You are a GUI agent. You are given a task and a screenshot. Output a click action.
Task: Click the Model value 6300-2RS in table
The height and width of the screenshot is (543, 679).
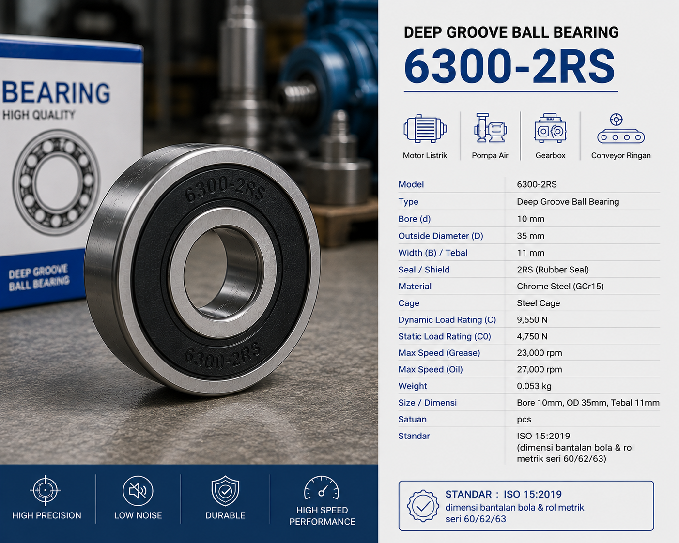(537, 184)
